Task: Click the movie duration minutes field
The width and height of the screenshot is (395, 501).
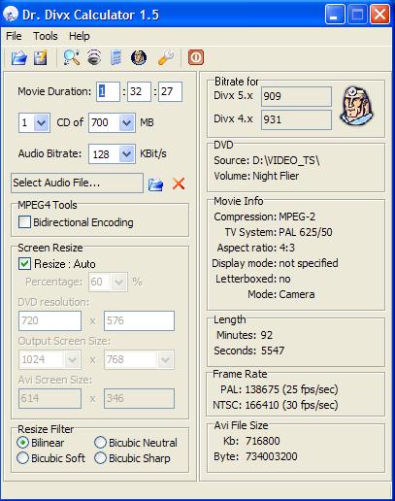Action: 139,91
